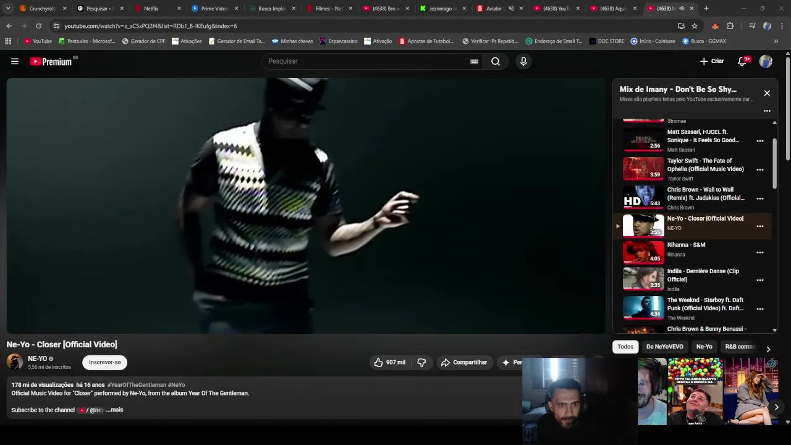
Task: Open options for Rihanna S&M playlist item
Action: [760, 252]
